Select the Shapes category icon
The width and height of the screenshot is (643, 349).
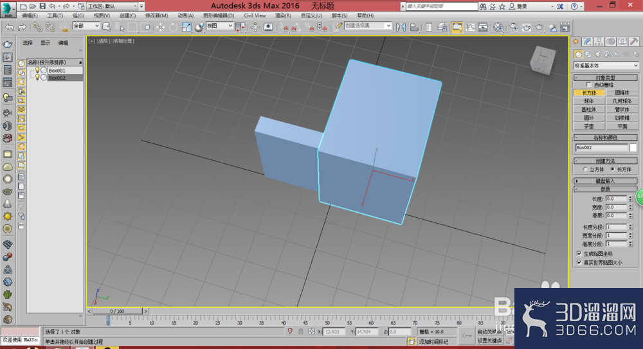(x=588, y=54)
